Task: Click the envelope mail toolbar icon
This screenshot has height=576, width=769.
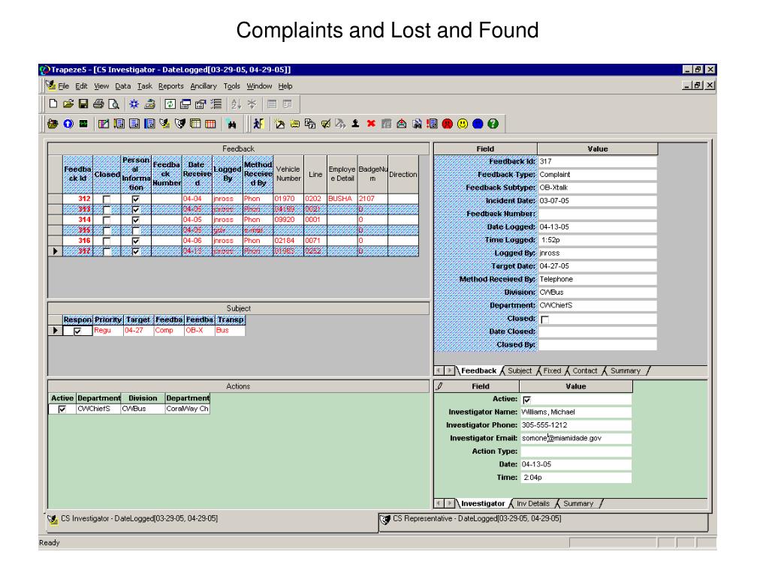Action: click(x=402, y=124)
